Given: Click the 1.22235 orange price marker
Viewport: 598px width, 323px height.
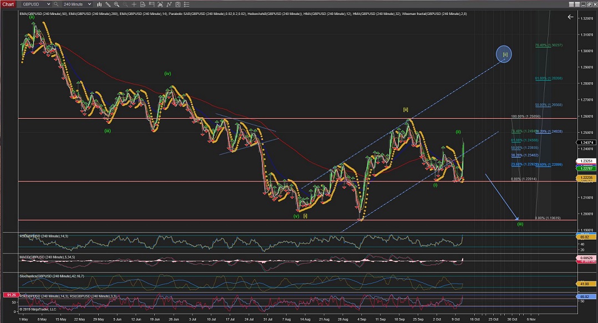Looking at the screenshot, I should point(586,178).
